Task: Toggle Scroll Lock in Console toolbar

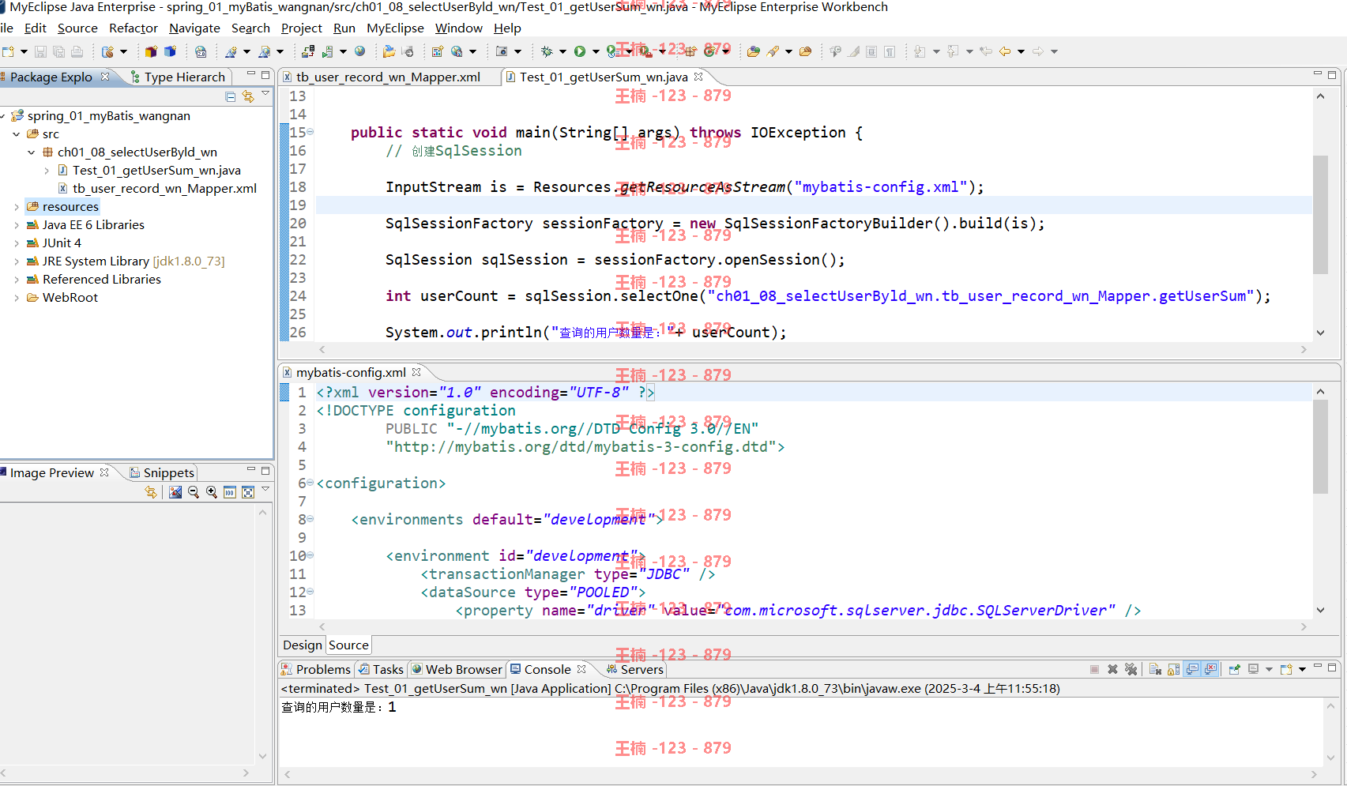Action: pyautogui.click(x=1174, y=669)
